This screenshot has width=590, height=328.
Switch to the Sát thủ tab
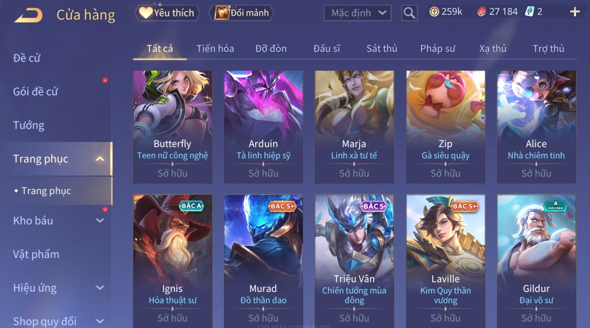tap(382, 49)
